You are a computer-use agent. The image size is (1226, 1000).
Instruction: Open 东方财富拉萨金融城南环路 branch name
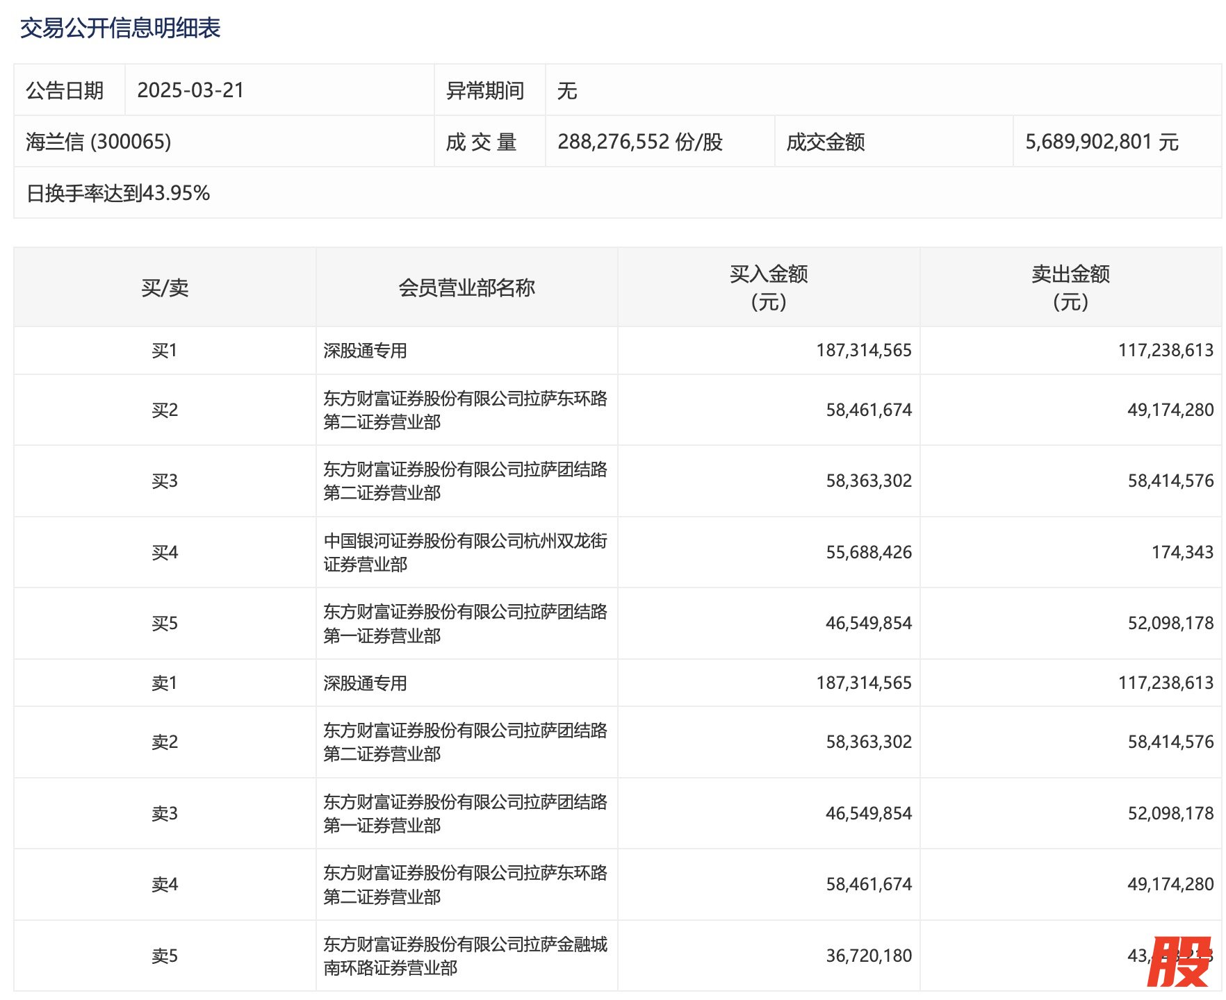pos(465,956)
